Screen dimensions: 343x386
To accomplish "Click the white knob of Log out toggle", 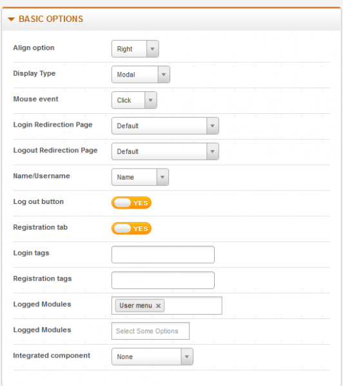I will point(122,203).
